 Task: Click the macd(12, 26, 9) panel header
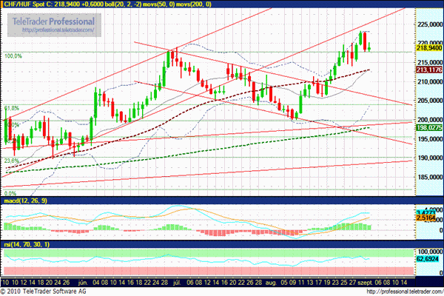[x=26, y=201]
